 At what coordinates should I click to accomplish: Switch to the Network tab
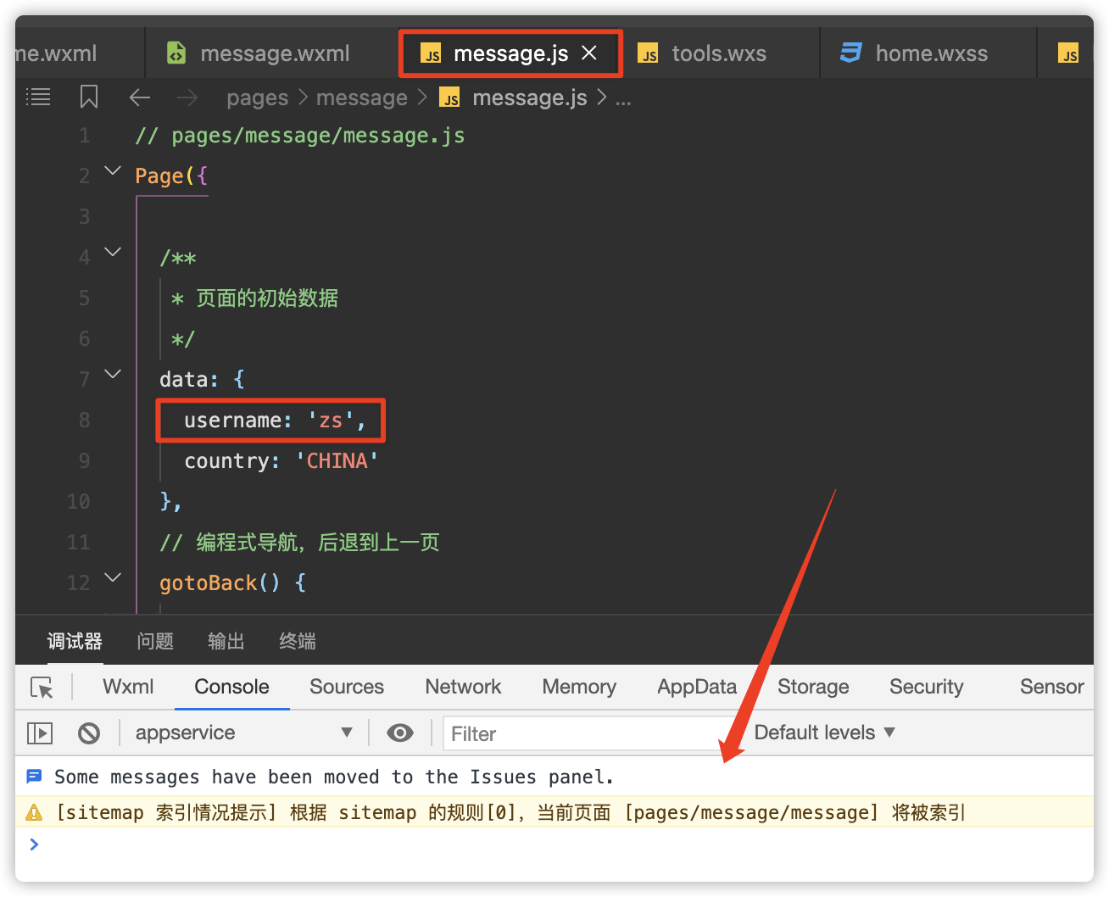coord(463,687)
